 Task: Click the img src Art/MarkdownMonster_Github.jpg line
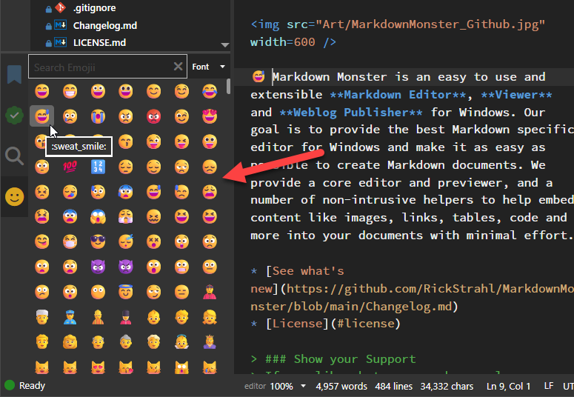click(x=398, y=24)
